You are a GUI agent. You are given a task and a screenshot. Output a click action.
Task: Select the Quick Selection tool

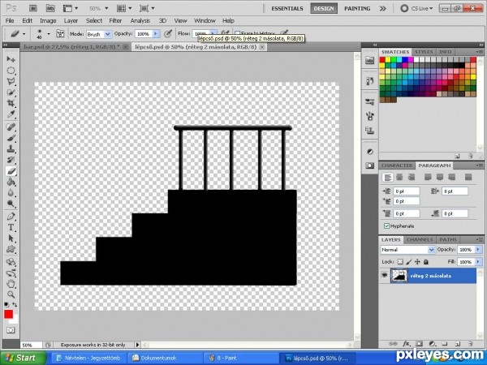11,92
